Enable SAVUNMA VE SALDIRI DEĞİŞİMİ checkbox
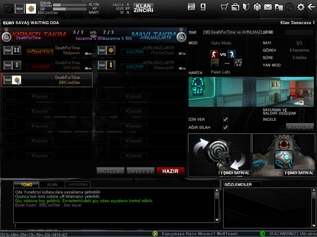This screenshot has height=237, width=317. [x=302, y=111]
